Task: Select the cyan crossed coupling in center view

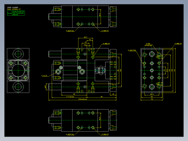Action: 100,70
